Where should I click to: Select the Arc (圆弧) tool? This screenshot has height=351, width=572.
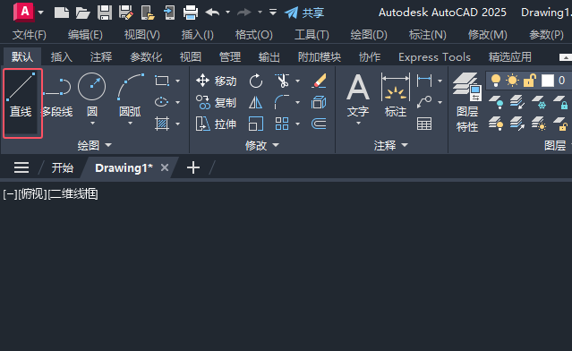(x=130, y=95)
